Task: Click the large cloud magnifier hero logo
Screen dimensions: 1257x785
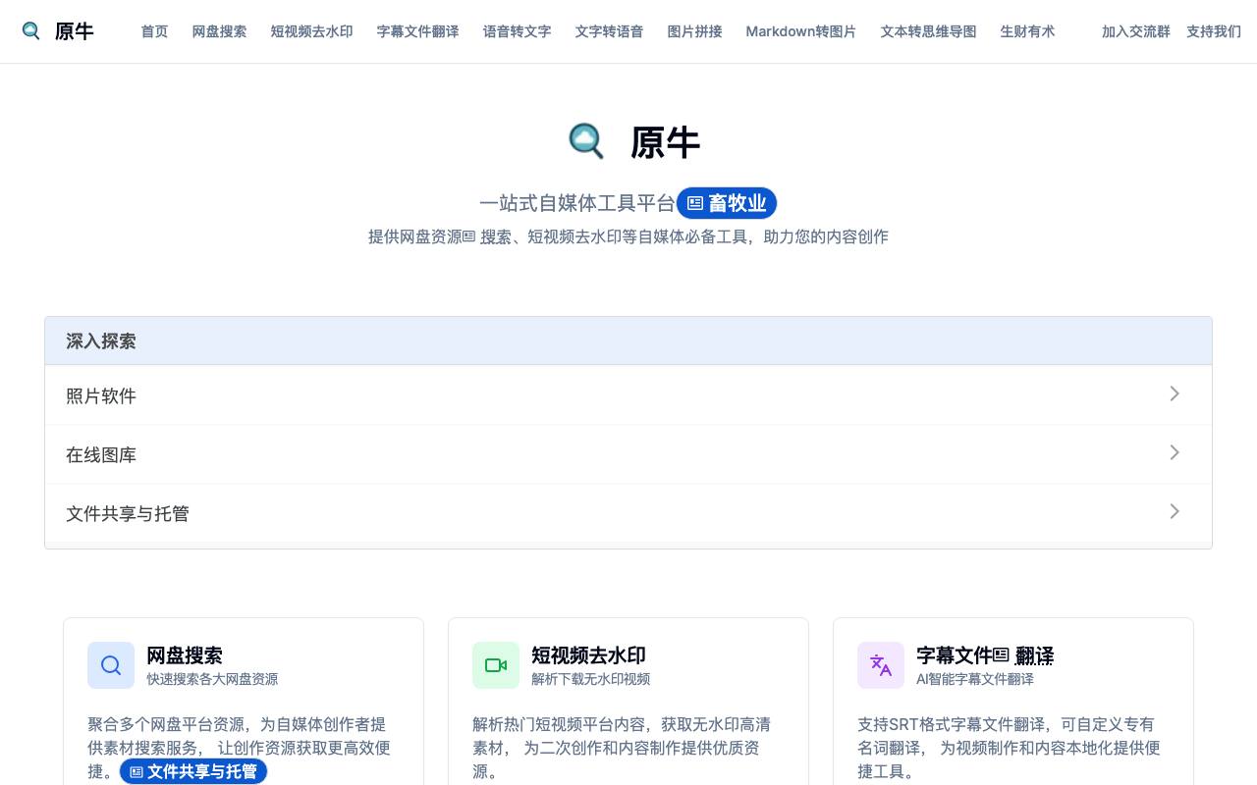Action: (587, 142)
